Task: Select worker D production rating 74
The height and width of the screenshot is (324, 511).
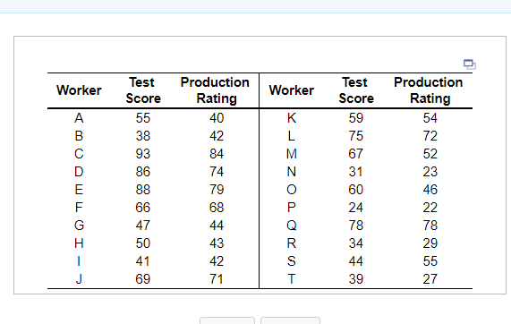Action: 217,172
